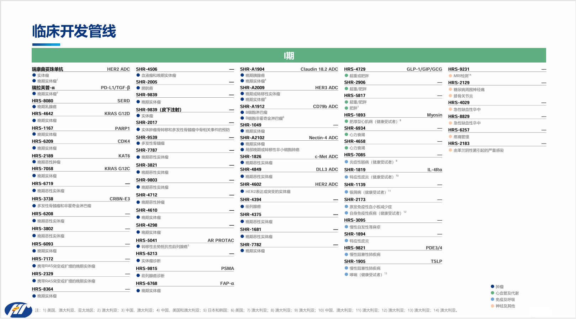Click the GLP-1/GIP/GCG target label
576x319 pixels.
click(x=424, y=69)
